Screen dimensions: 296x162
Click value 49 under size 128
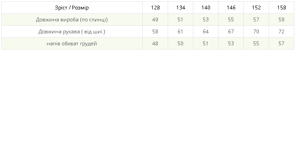tap(155, 20)
